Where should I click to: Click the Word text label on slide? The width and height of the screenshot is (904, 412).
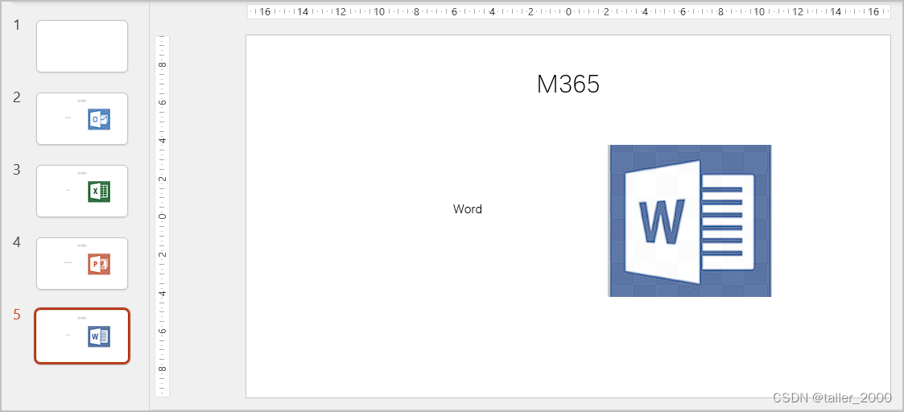(468, 209)
